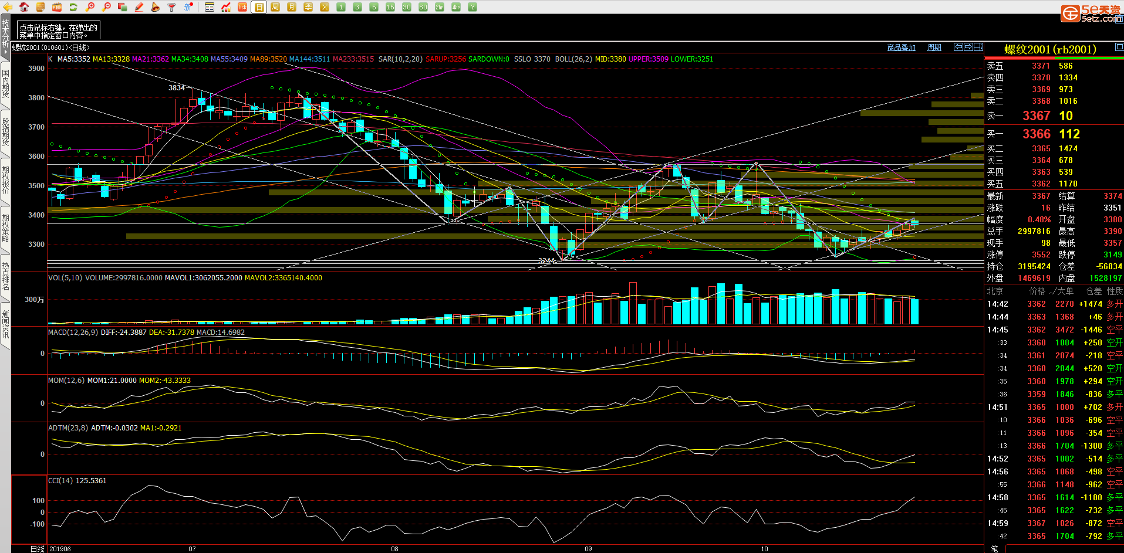Select the 15-minute period button

(x=390, y=7)
